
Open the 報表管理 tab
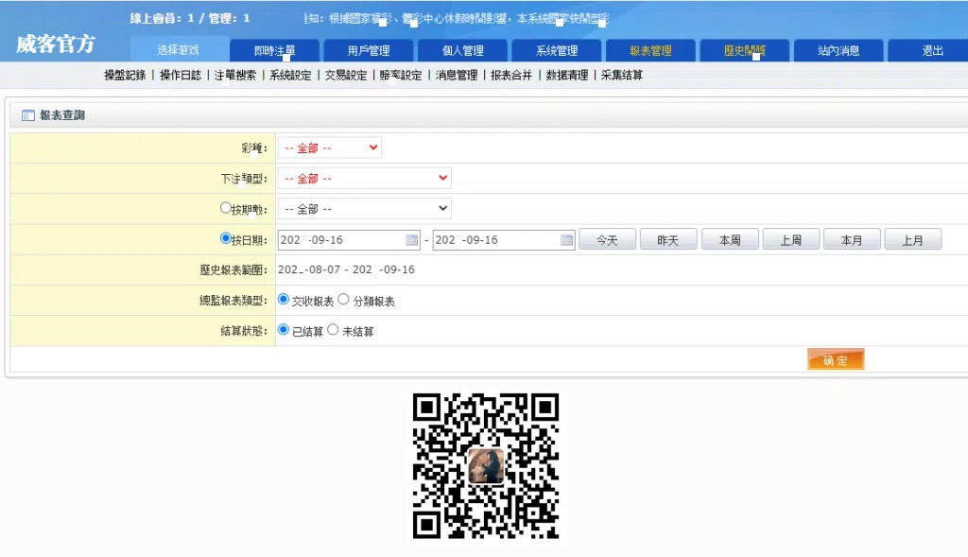click(650, 51)
